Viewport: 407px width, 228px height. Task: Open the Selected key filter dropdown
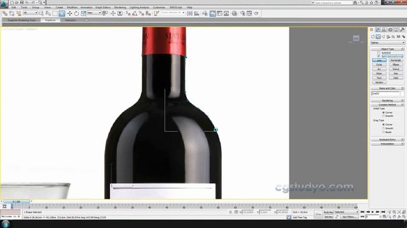pyautogui.click(x=346, y=212)
